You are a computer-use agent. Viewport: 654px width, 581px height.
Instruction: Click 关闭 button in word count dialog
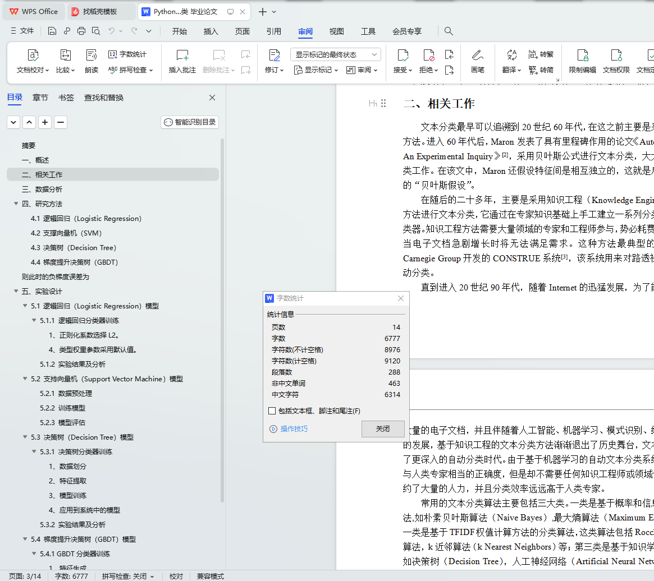click(383, 429)
